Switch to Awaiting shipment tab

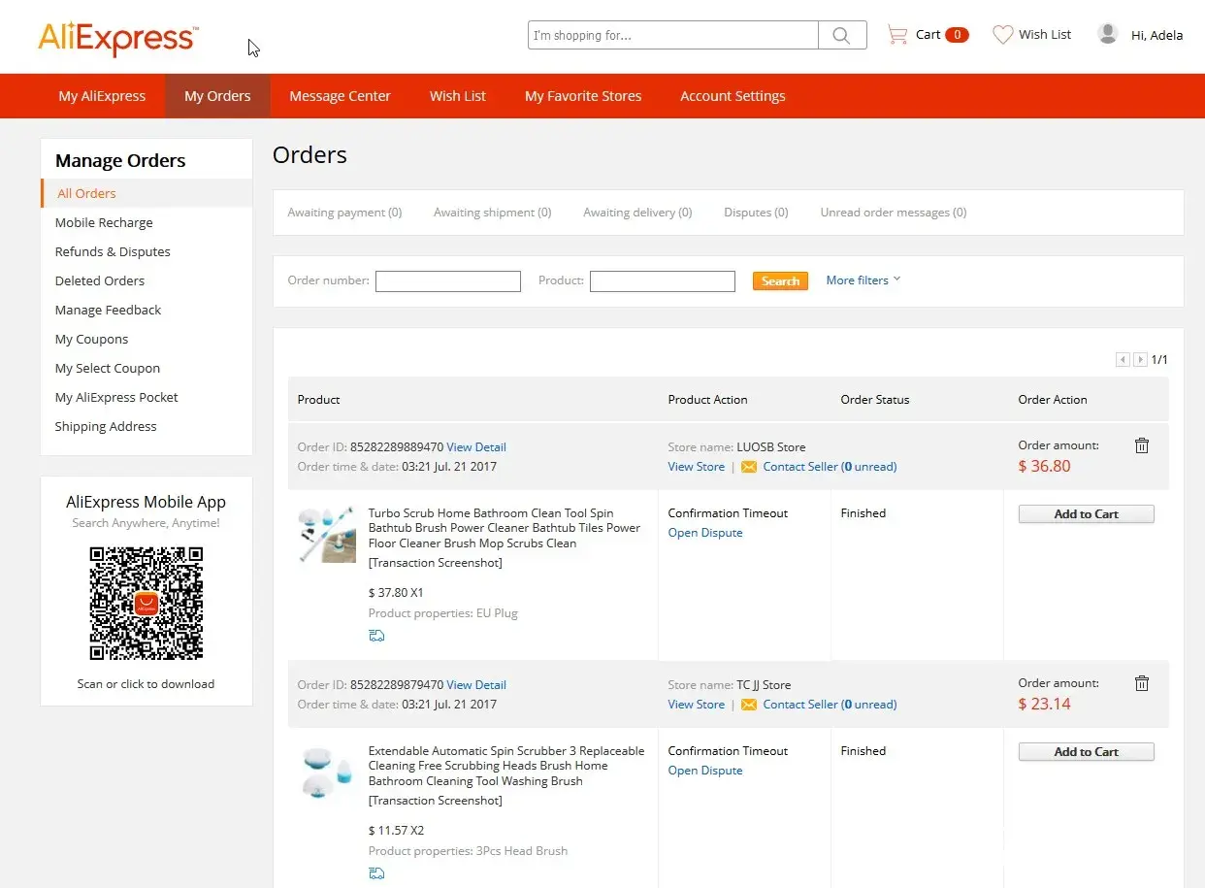(492, 213)
